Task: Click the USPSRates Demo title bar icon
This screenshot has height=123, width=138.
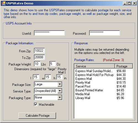Action: (x=4, y=3)
